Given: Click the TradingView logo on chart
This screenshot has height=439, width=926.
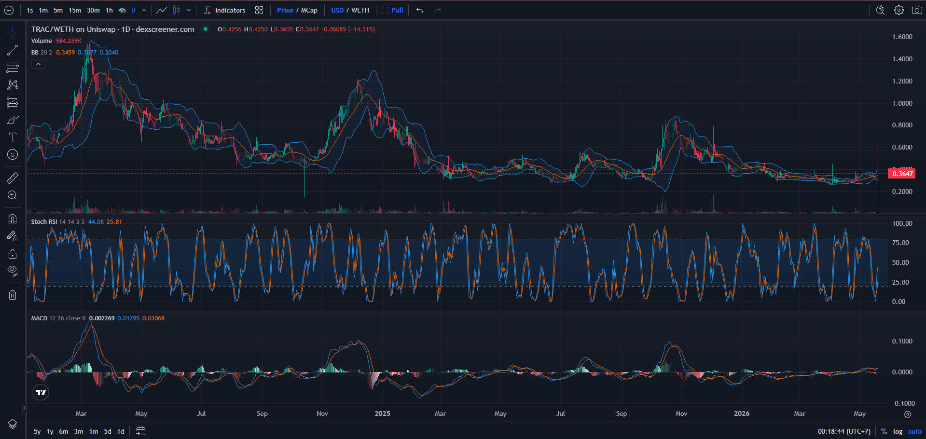Looking at the screenshot, I should coord(41,392).
